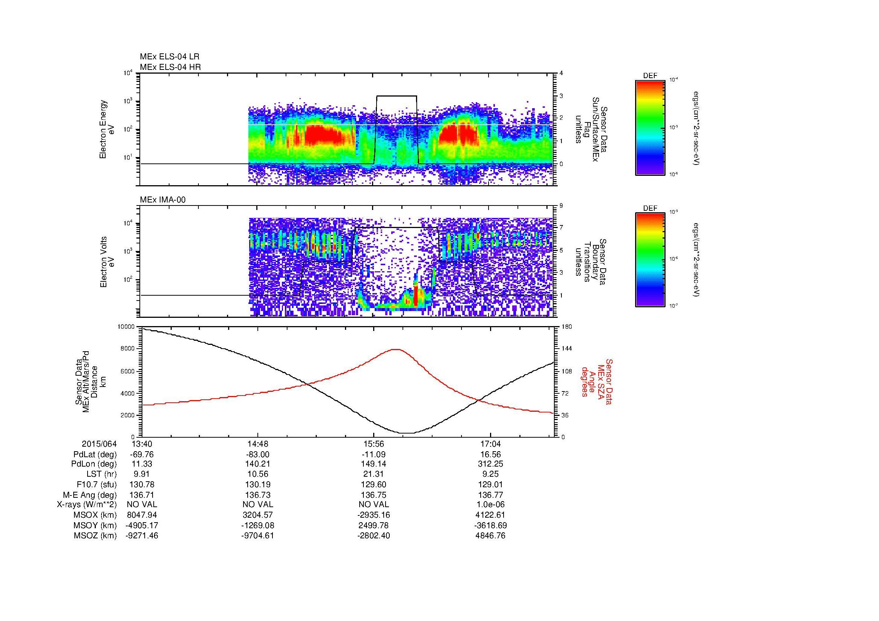This screenshot has width=879, height=621.
Task: Select the 'MSOX (km)' row label
Action: point(96,515)
